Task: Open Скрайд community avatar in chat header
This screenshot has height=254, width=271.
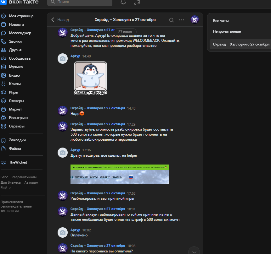Action: 195,20
